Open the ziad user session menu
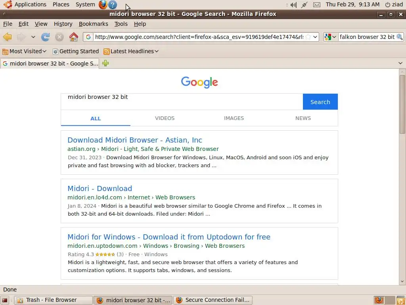 [394, 4]
